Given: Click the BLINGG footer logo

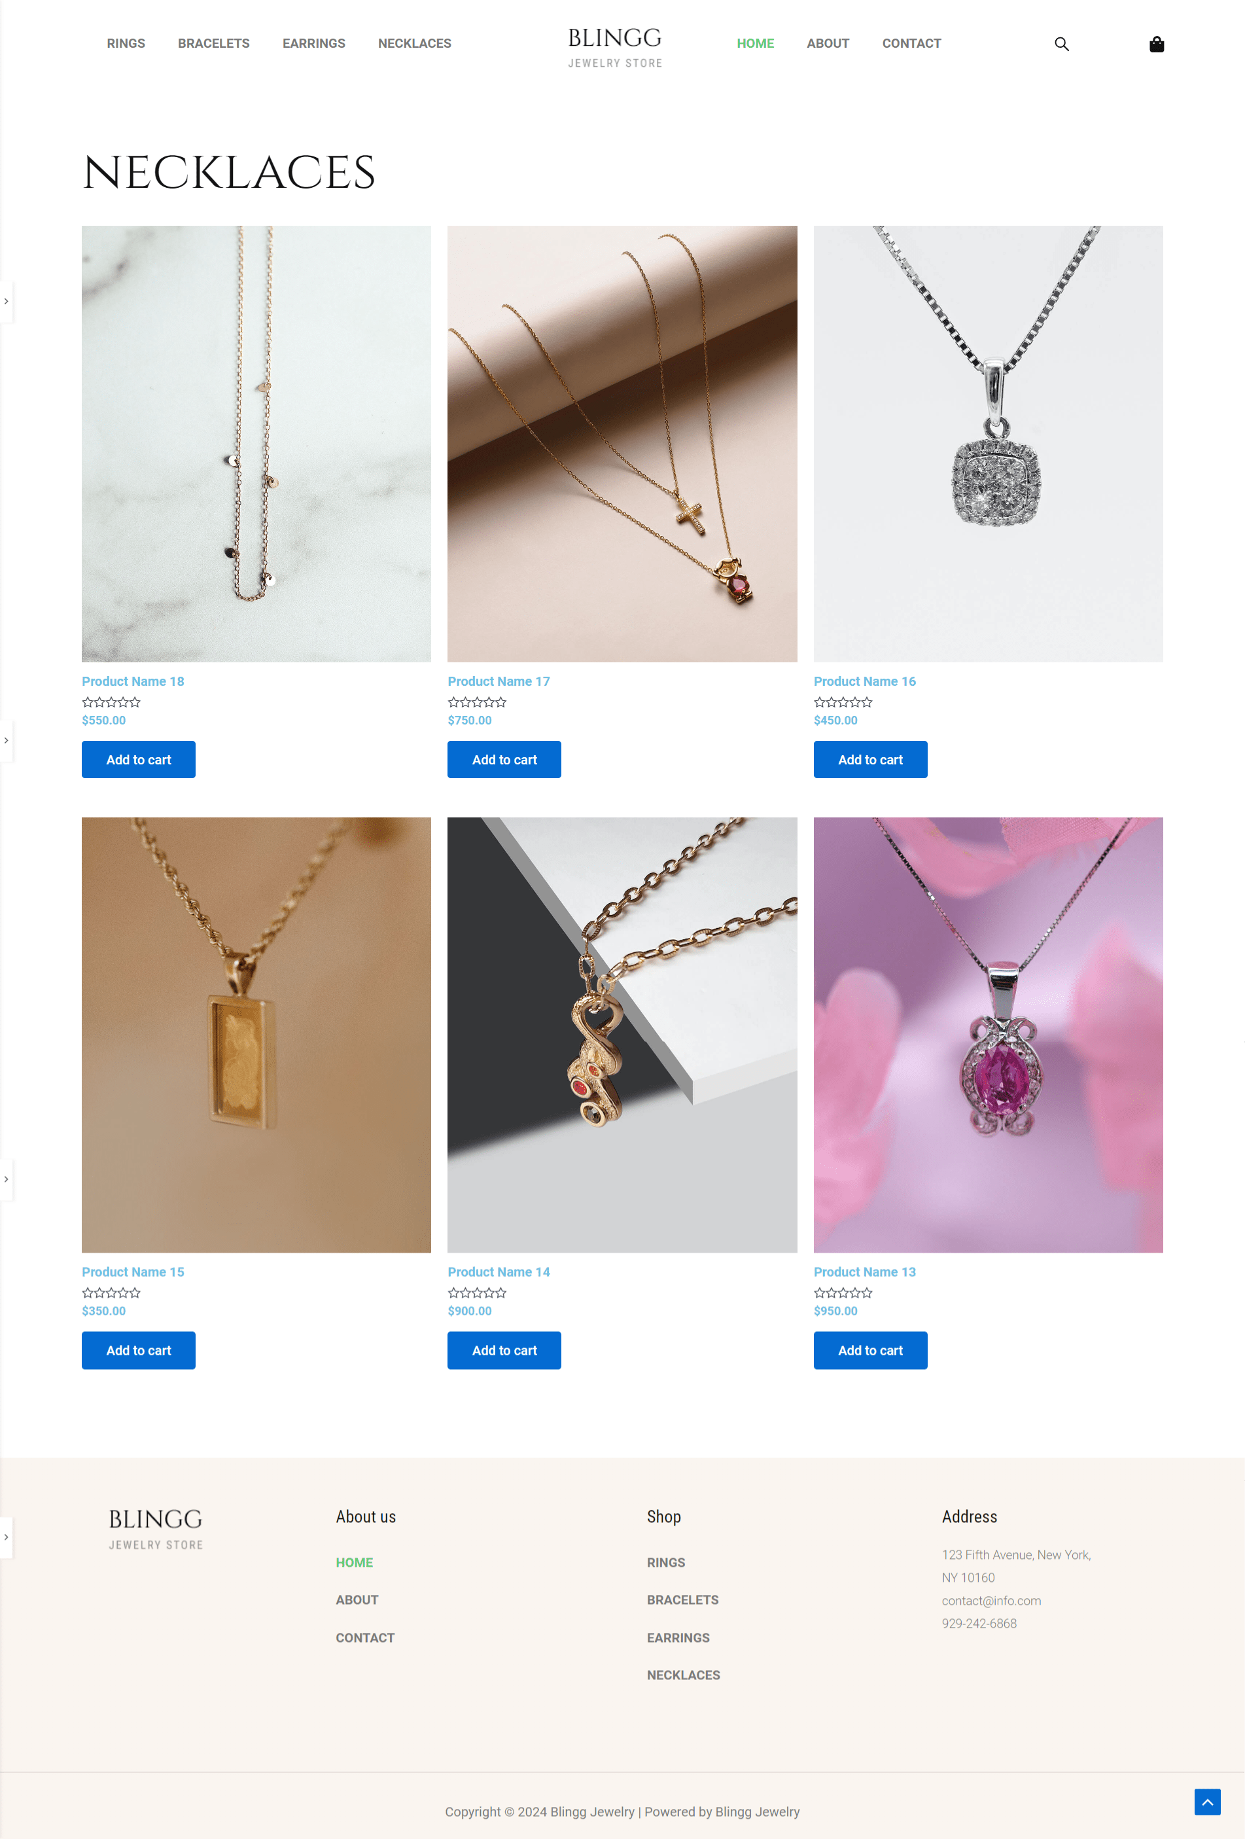Looking at the screenshot, I should 155,1528.
